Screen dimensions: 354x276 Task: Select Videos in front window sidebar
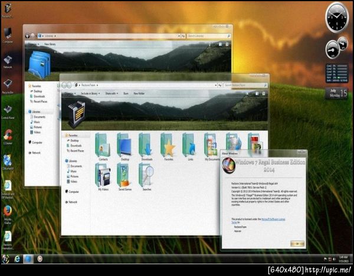(72, 181)
